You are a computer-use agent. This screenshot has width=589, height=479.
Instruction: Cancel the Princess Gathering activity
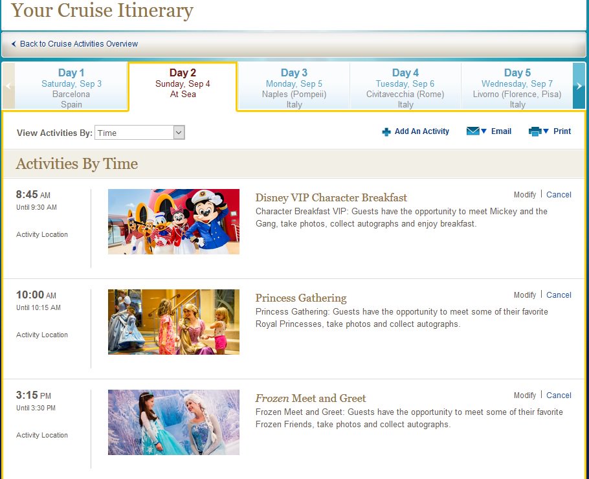tap(559, 295)
